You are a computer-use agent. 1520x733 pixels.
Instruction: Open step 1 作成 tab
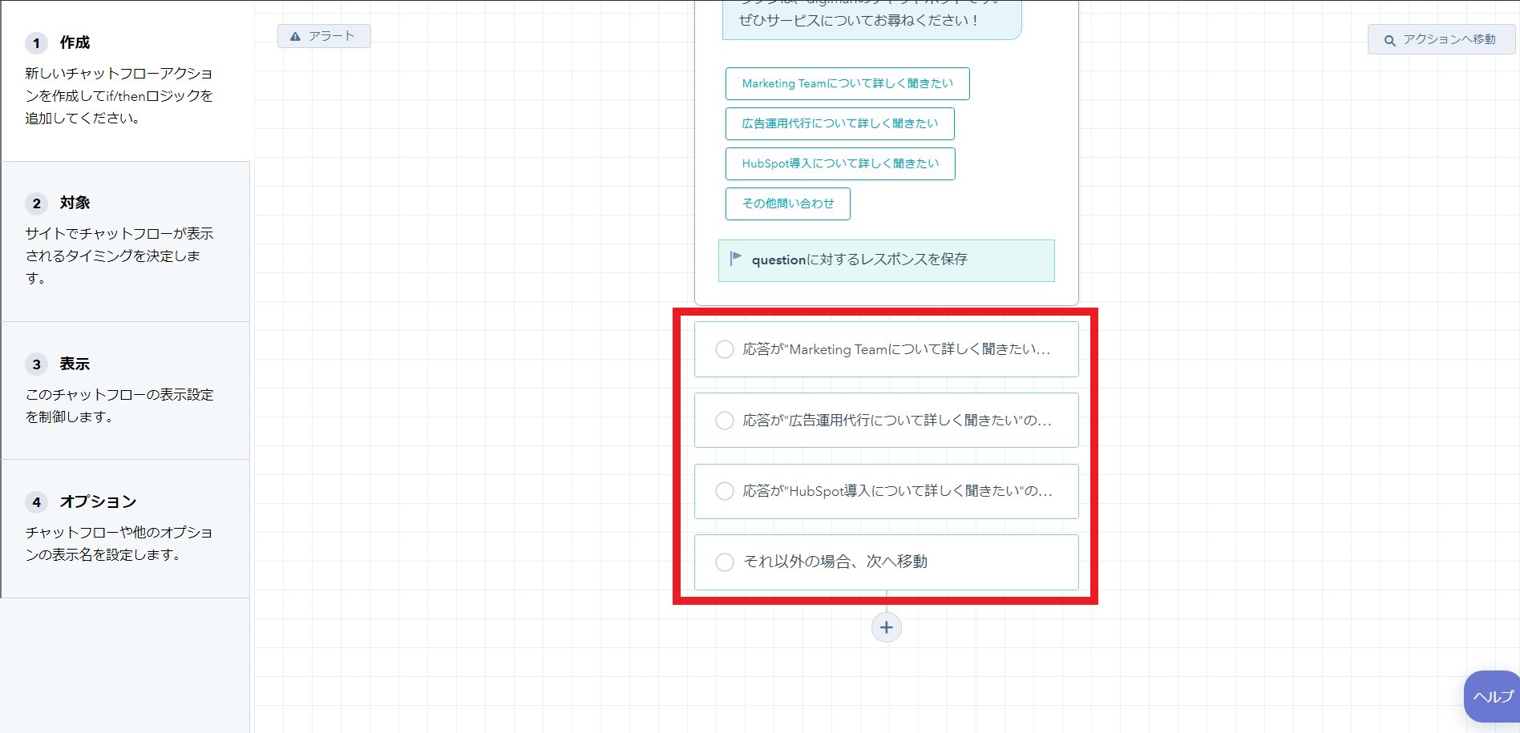tap(125, 80)
